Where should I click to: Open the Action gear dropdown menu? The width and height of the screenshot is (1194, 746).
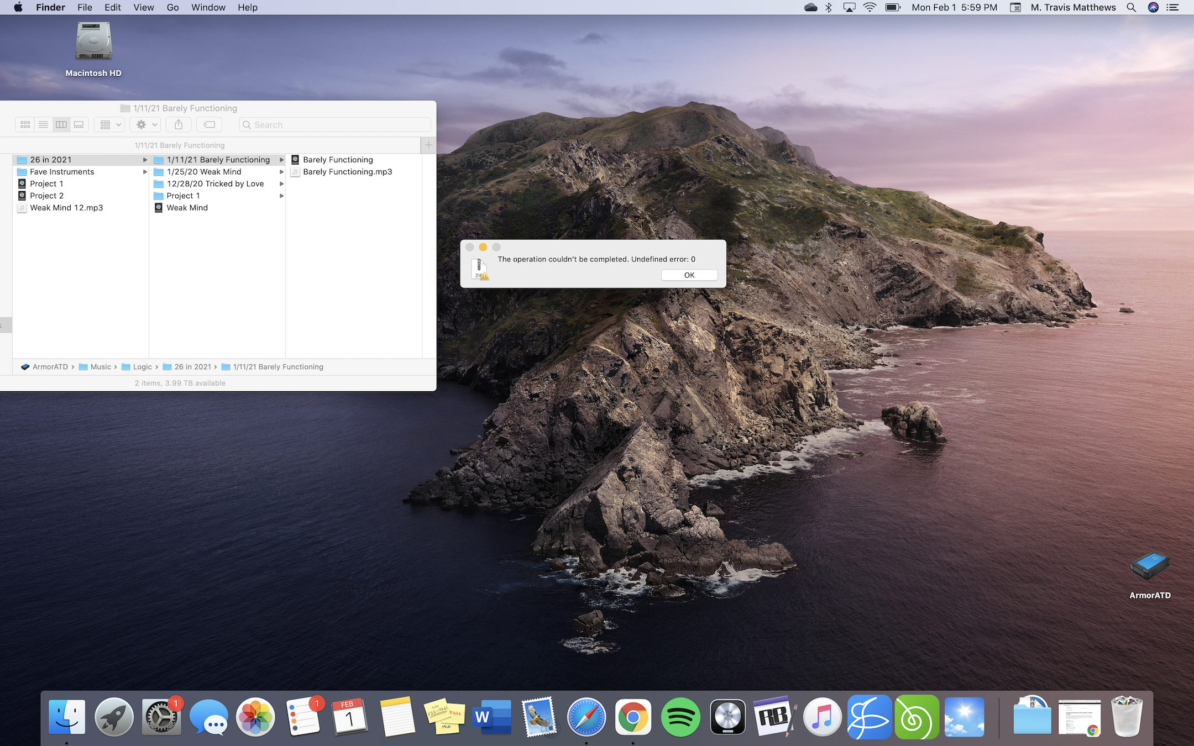click(x=146, y=125)
